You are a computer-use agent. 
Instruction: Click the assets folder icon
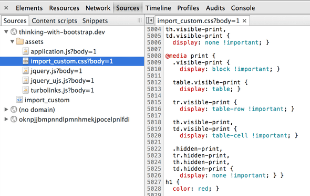click(x=19, y=41)
